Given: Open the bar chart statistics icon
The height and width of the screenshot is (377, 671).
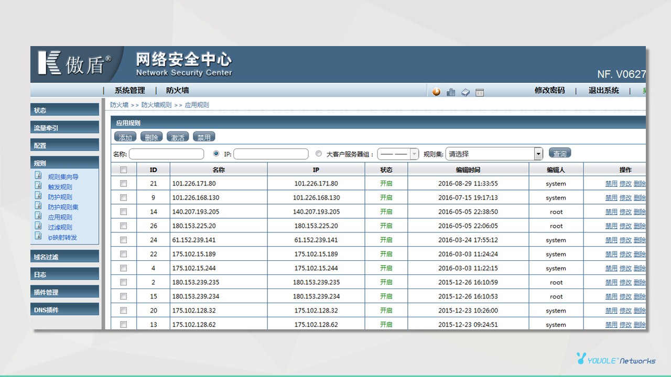Looking at the screenshot, I should (x=451, y=92).
